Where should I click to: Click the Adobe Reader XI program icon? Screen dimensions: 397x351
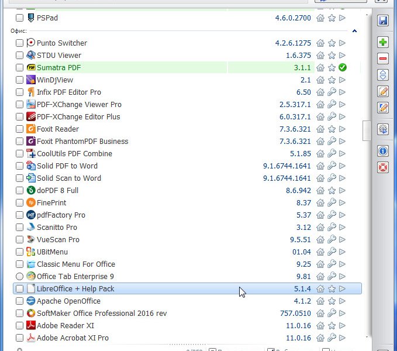pos(31,325)
